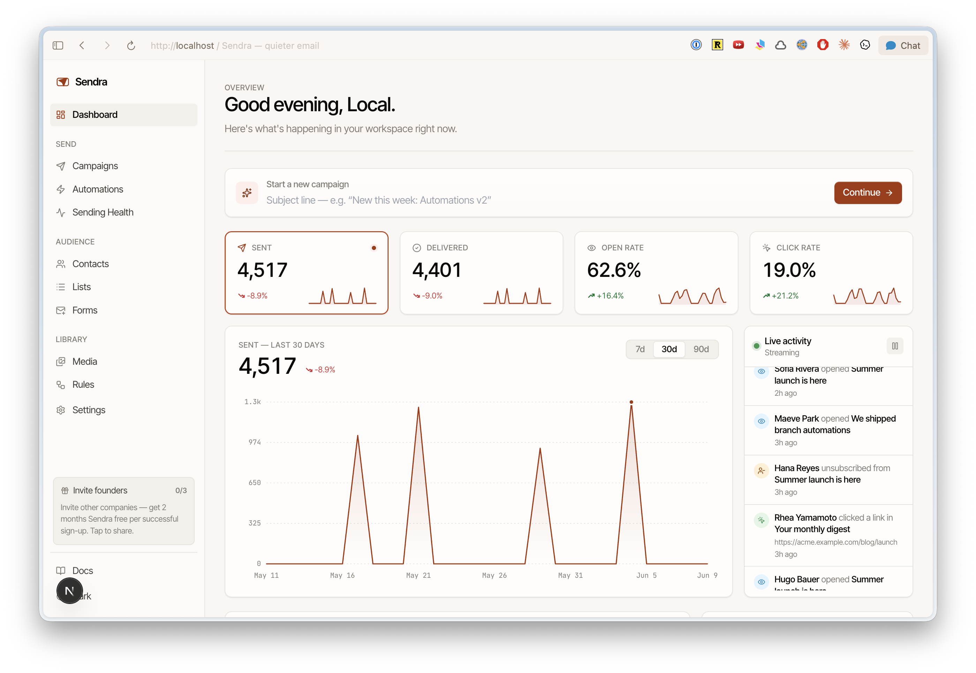
Task: Open Media library
Action: point(123,362)
